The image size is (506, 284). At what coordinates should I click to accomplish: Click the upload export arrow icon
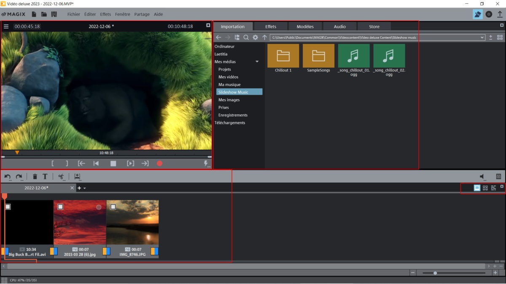(500, 14)
